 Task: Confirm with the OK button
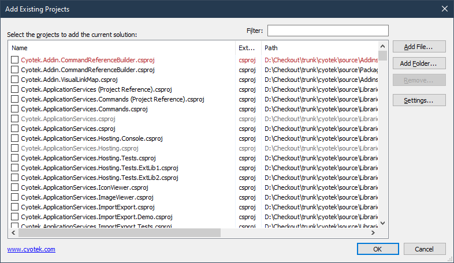tap(378, 249)
